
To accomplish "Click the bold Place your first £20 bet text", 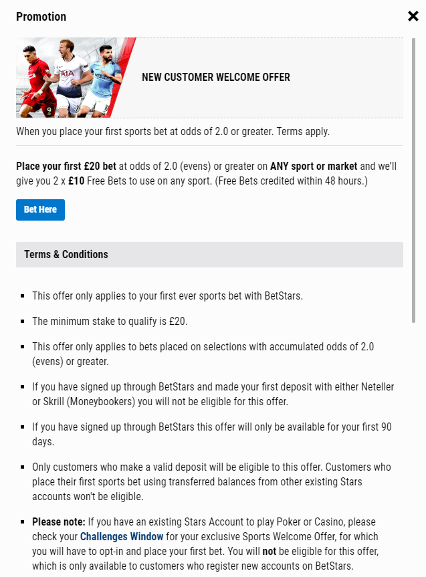I will pos(66,166).
